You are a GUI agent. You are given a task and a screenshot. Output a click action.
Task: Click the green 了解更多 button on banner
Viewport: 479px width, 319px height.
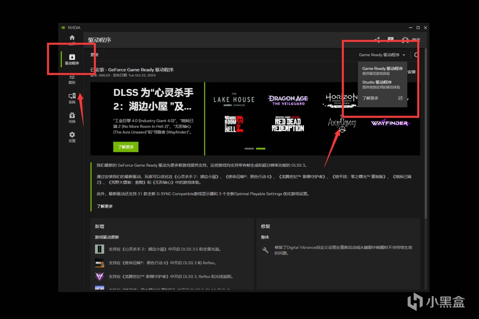(126, 147)
